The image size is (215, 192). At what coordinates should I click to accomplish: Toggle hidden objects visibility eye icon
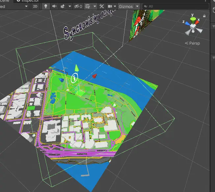[x=78, y=6]
